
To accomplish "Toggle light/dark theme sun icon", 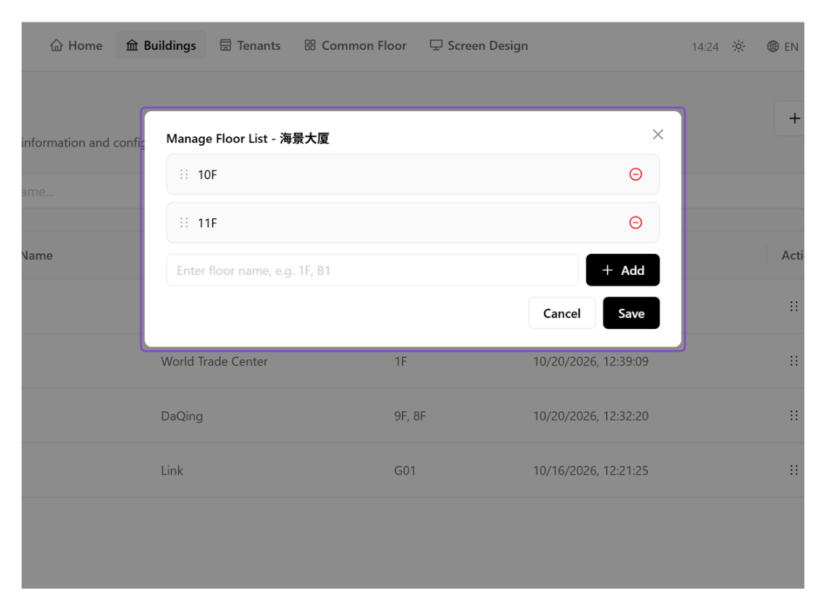I will coord(739,46).
